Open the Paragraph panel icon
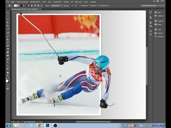Screen dimensions: 171x128 click(x=151, y=34)
